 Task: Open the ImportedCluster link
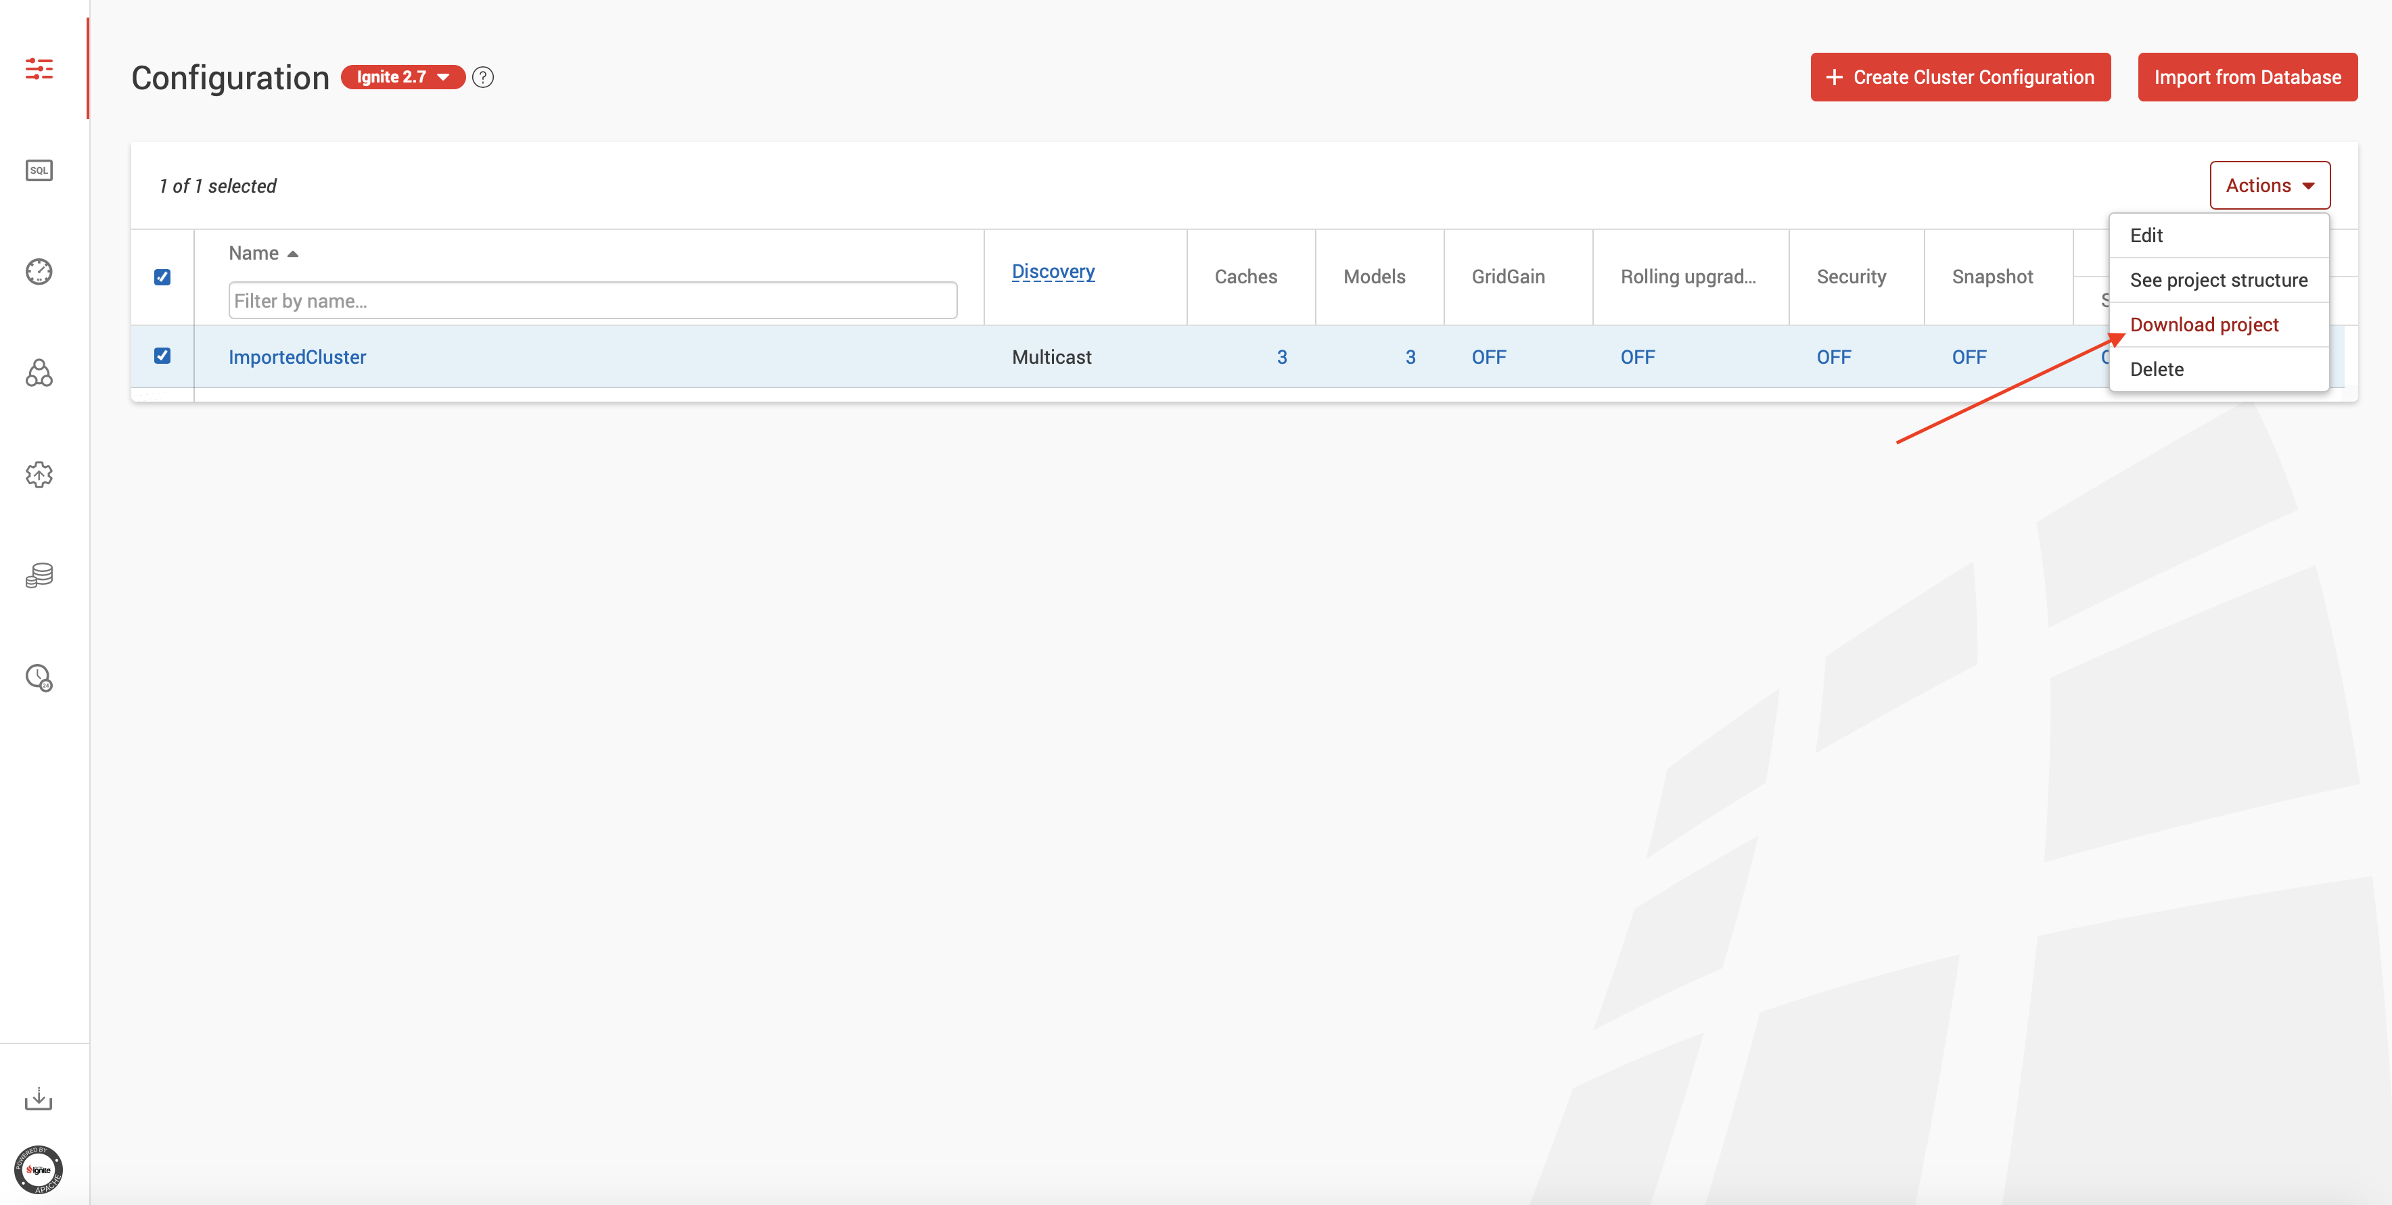click(x=297, y=358)
